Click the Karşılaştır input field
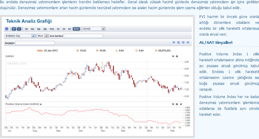 click(35, 43)
